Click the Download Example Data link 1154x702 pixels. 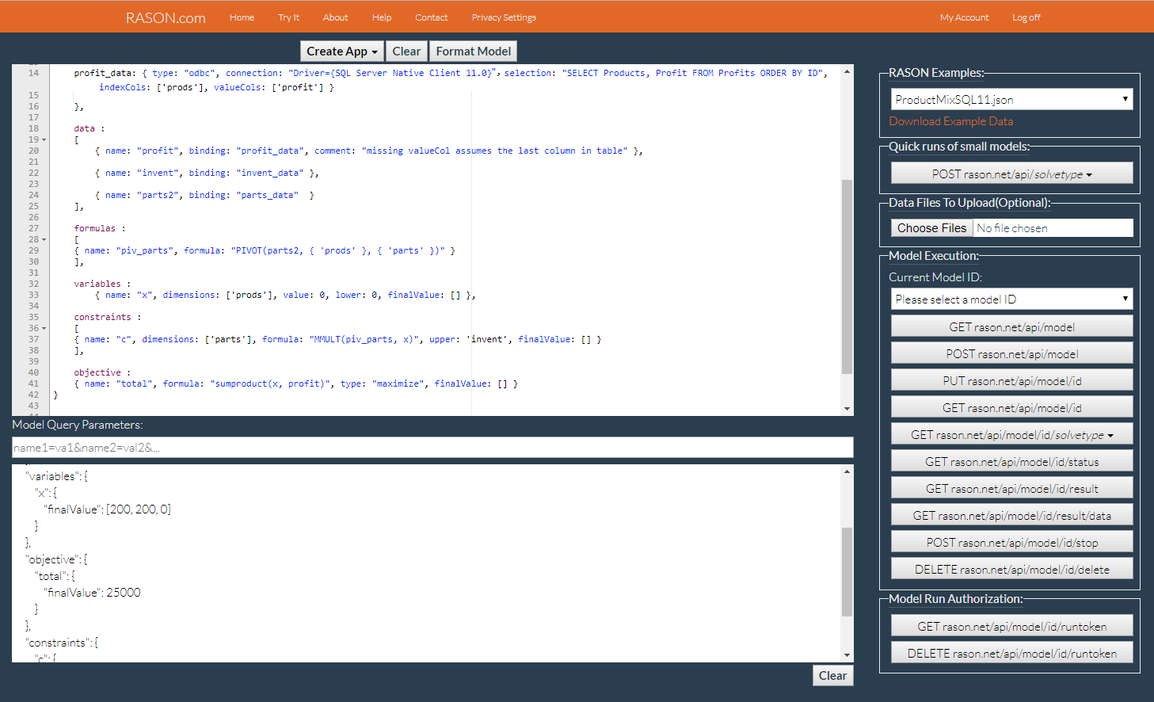tap(950, 121)
